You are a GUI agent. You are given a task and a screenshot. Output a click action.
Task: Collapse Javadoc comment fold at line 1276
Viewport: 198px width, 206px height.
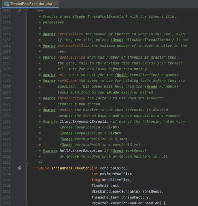click(26, 11)
